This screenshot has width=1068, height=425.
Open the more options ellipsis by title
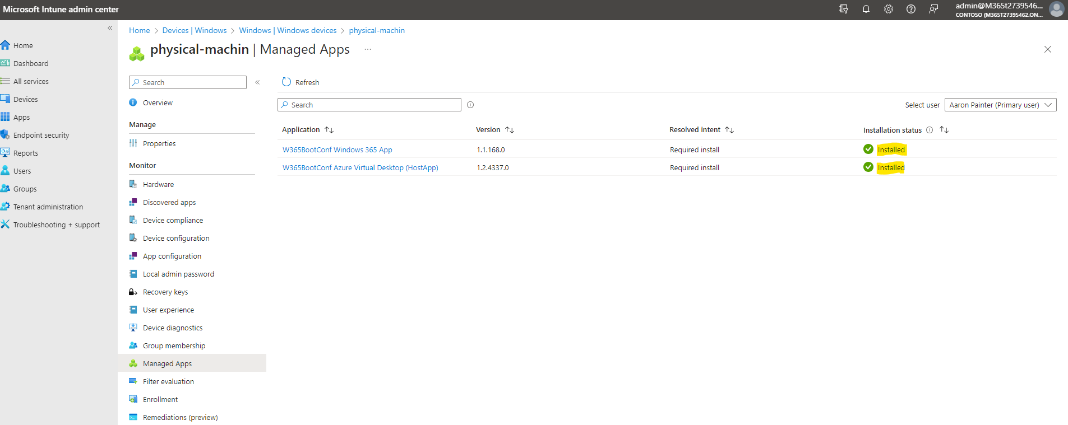click(368, 49)
